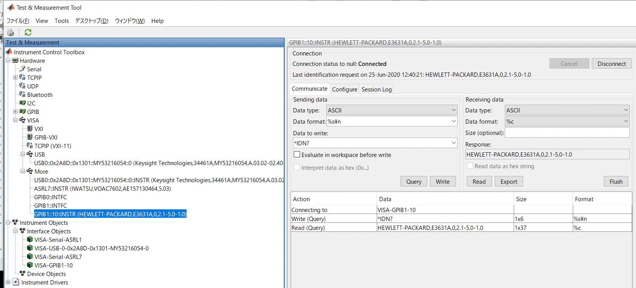Click the Query button
Screen dimensions: 636x288
(x=414, y=181)
